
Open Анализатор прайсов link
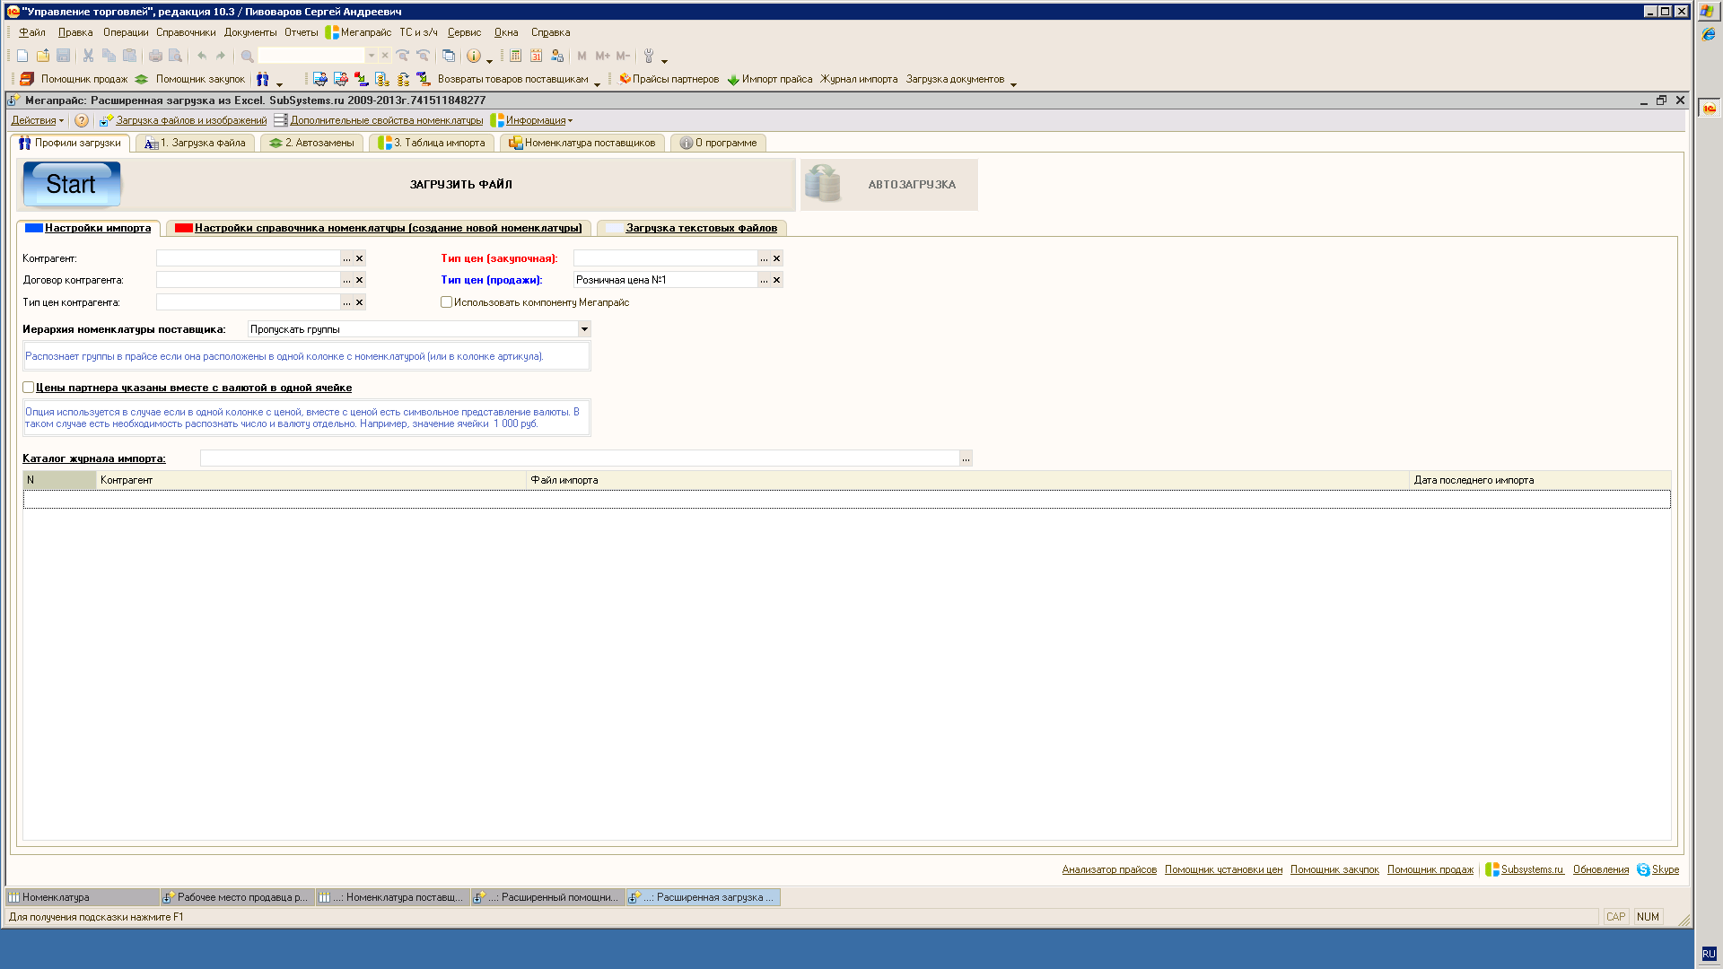tap(1109, 869)
